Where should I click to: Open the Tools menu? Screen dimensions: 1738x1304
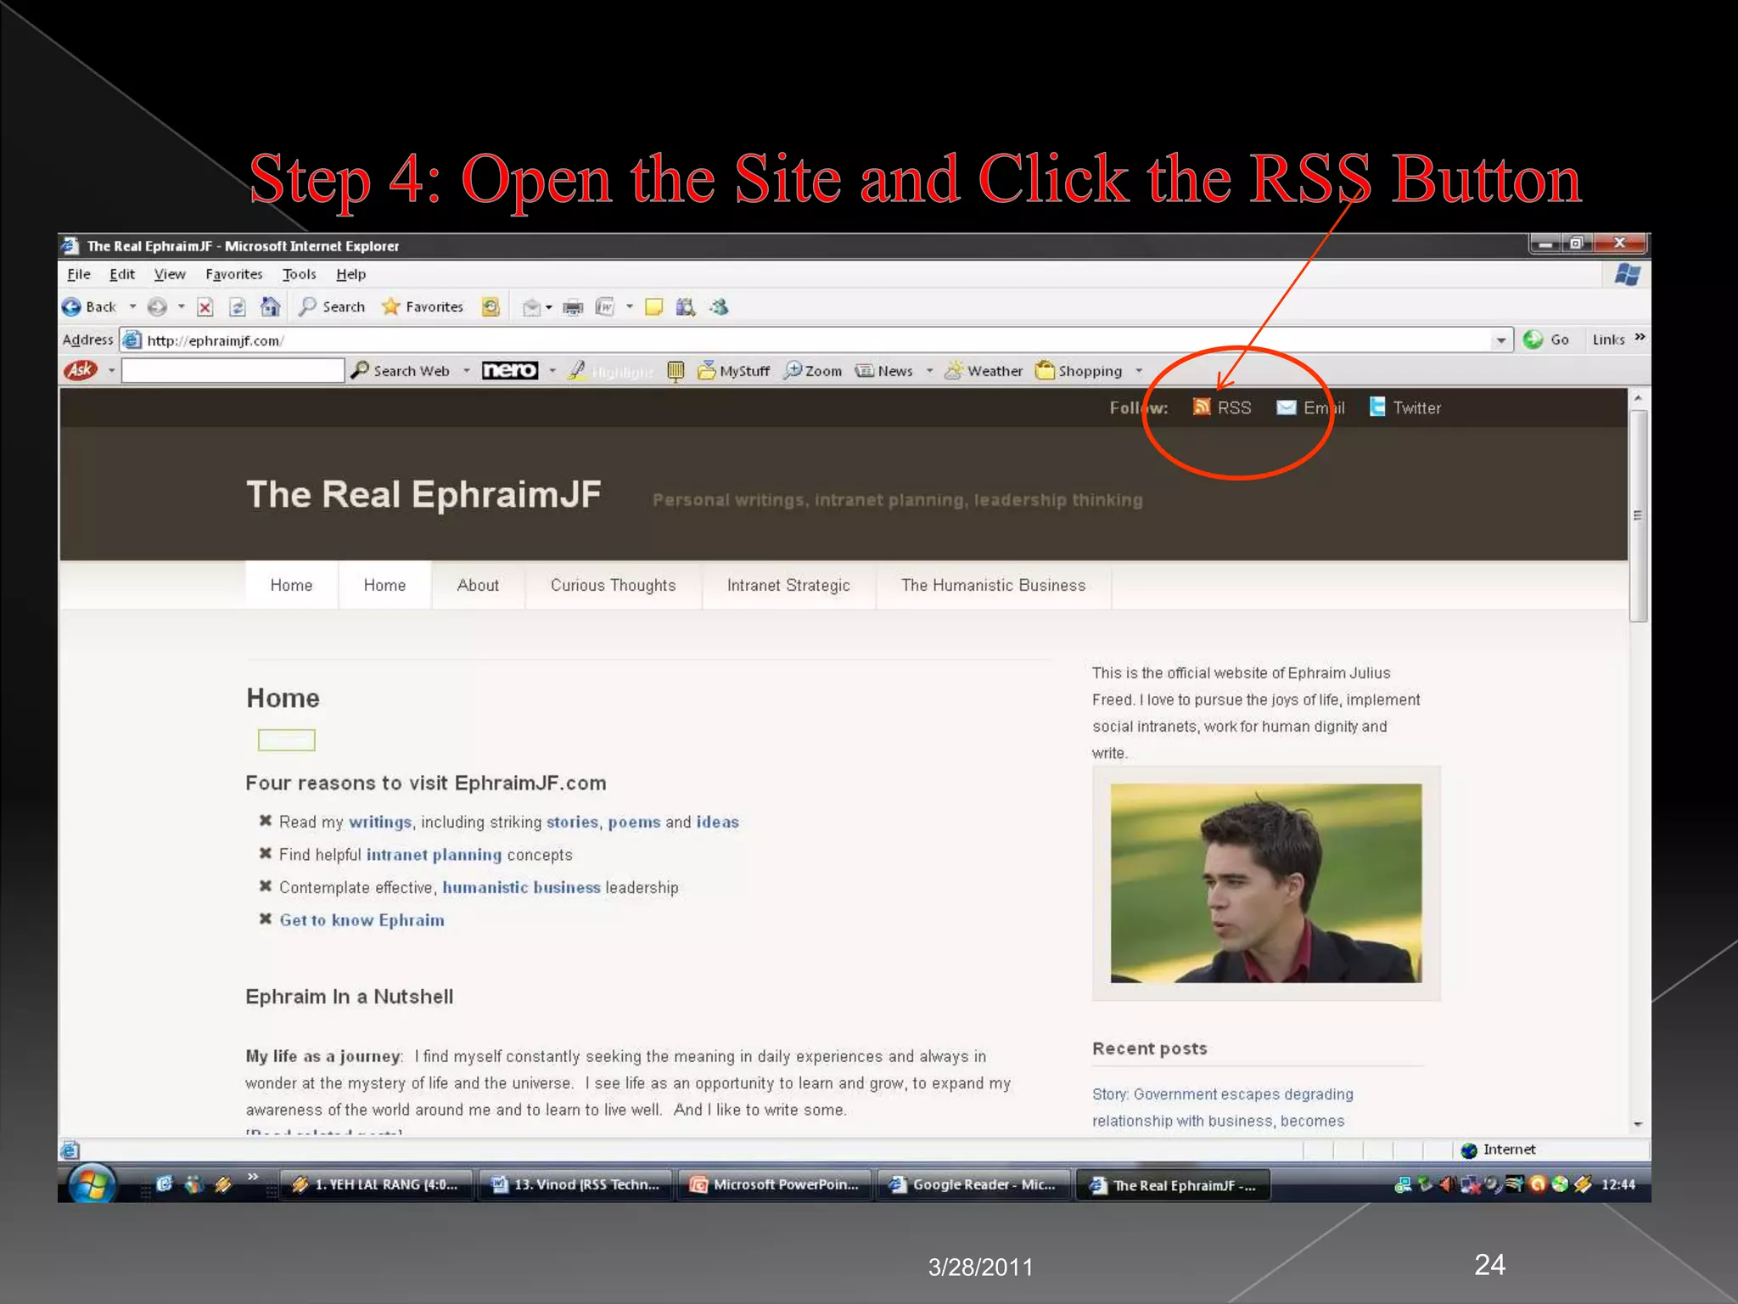[299, 274]
